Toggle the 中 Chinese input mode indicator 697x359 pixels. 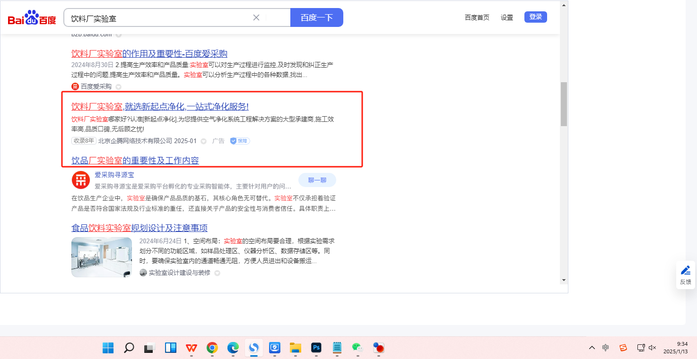click(x=606, y=348)
